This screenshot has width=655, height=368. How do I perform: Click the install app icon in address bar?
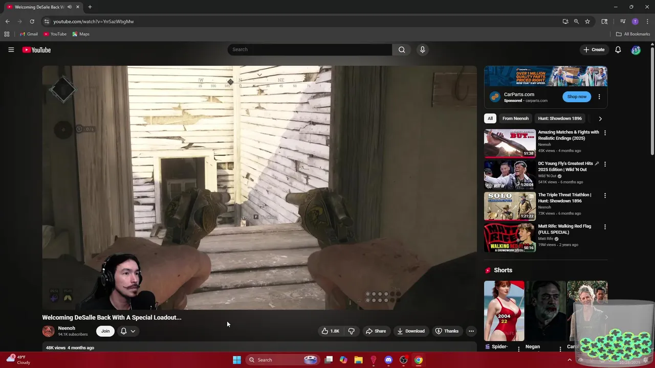pyautogui.click(x=565, y=21)
